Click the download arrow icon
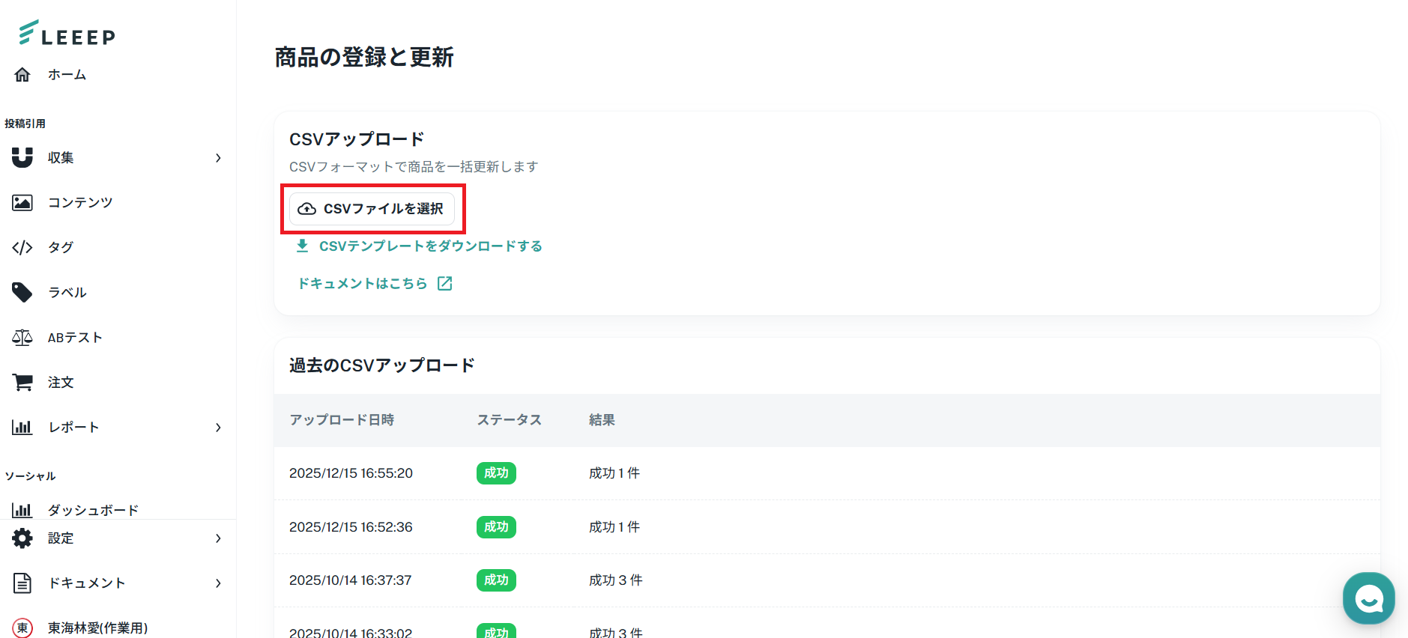1408x638 pixels. pyautogui.click(x=303, y=246)
